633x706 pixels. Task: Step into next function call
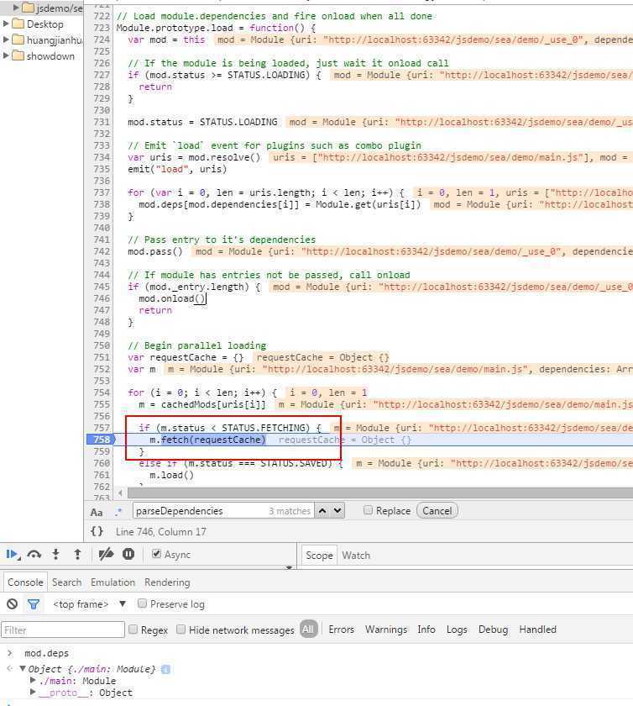(55, 555)
